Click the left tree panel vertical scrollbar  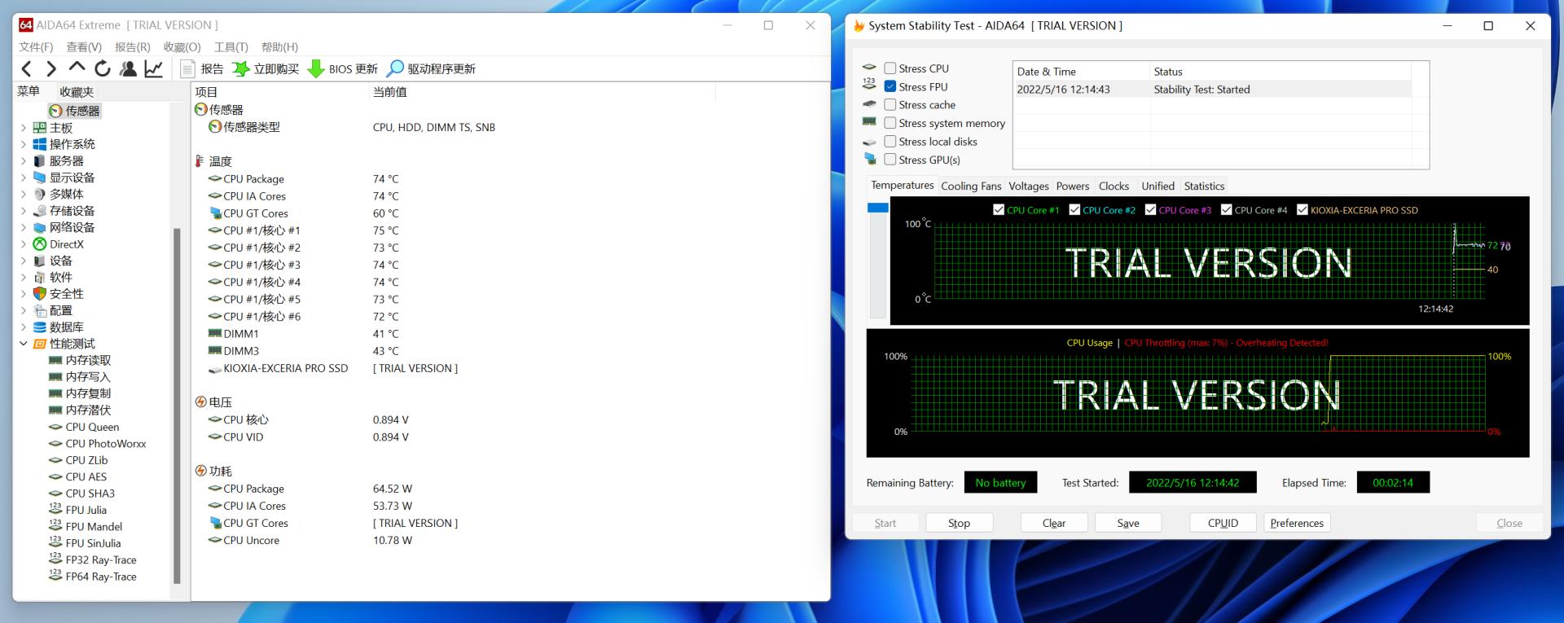click(x=177, y=406)
